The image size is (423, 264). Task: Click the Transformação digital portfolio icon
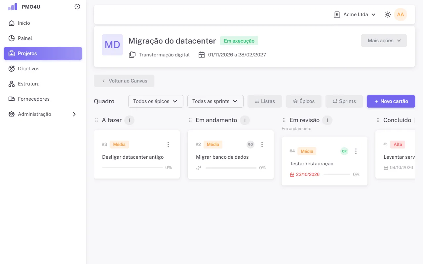132,55
